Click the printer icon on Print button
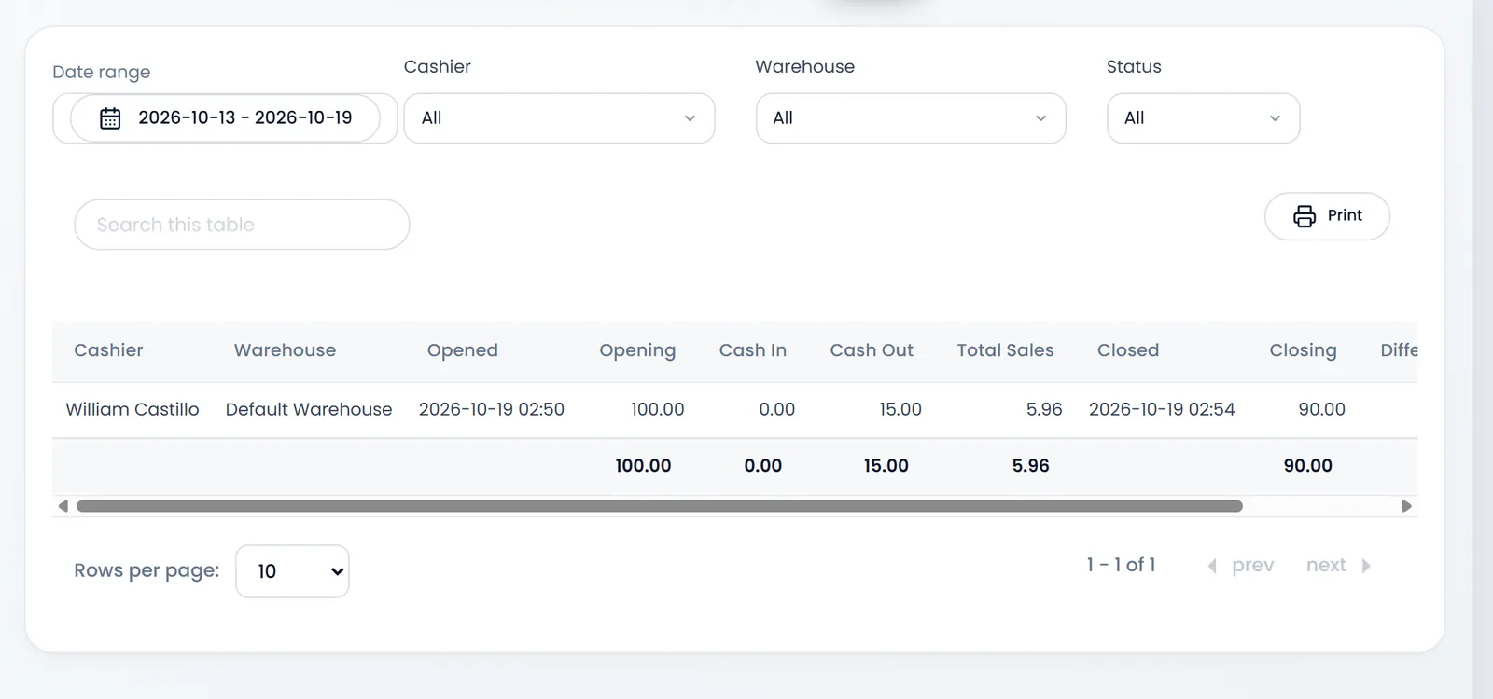 click(1305, 216)
